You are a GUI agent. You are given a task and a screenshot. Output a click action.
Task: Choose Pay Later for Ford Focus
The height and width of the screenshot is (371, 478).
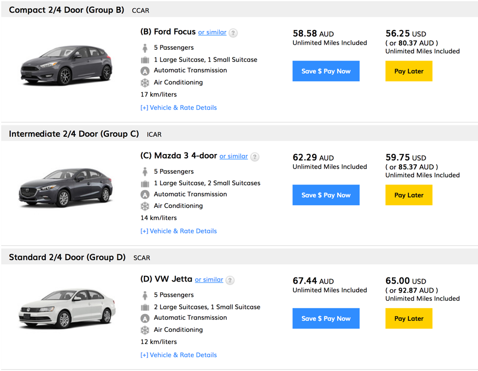(x=408, y=71)
